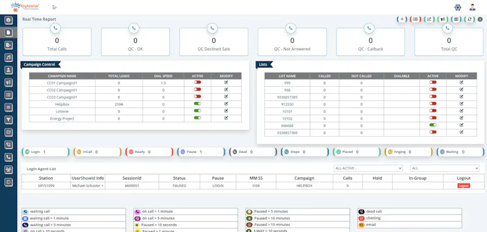Open the phone handset icon in sidebar
The image size is (487, 232).
(x=9, y=157)
